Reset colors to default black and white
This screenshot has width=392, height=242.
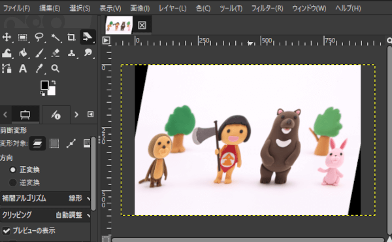[42, 94]
